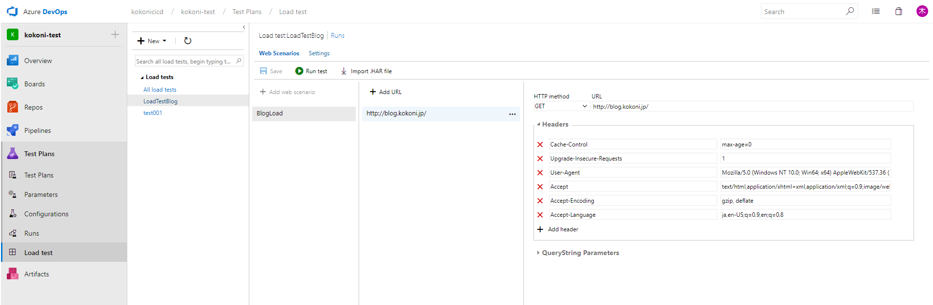Viewport: 933px width, 305px height.
Task: Open the more options ellipsis for blog URL
Action: click(x=512, y=114)
